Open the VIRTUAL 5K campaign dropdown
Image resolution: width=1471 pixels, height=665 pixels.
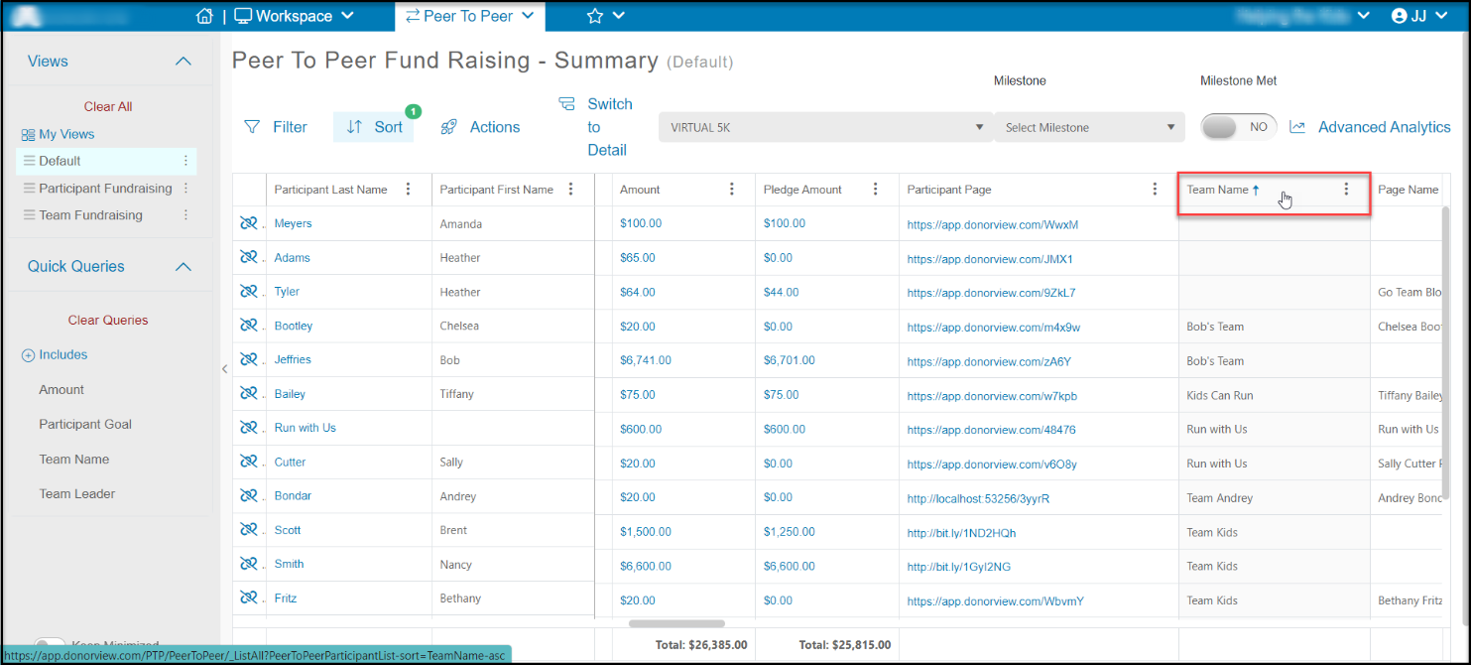tap(826, 127)
